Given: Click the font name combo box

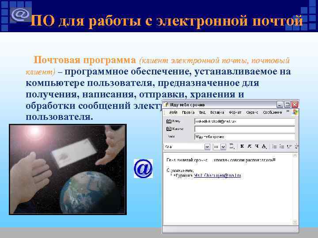Looking at the screenshot, I should [x=186, y=147].
